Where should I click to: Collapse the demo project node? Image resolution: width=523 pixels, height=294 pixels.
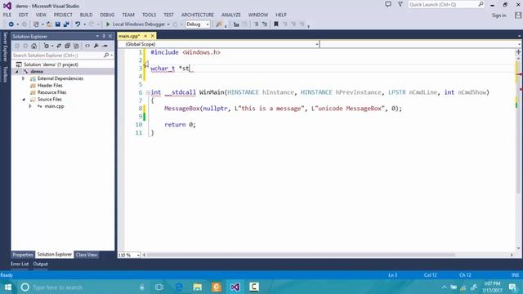17,72
